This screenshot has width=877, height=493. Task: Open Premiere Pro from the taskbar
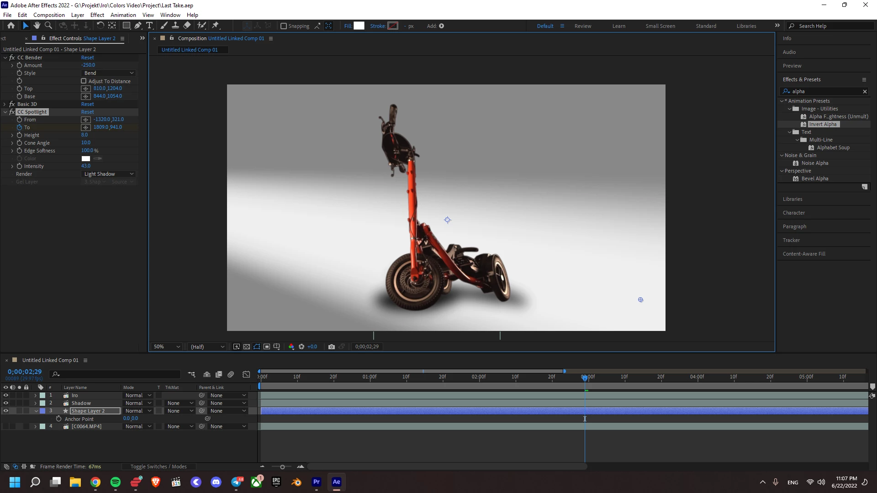pos(316,482)
